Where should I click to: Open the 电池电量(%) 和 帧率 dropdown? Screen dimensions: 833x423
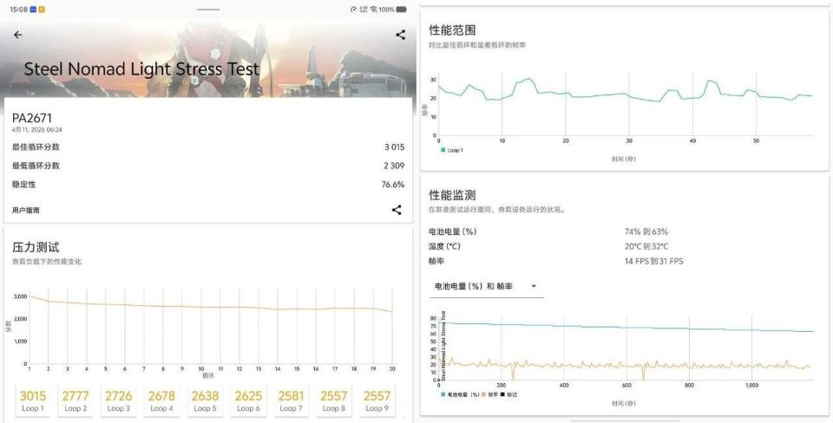pos(486,286)
